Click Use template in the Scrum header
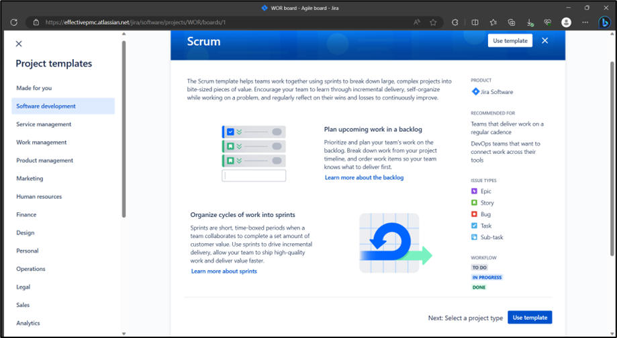The width and height of the screenshot is (617, 338). 510,40
